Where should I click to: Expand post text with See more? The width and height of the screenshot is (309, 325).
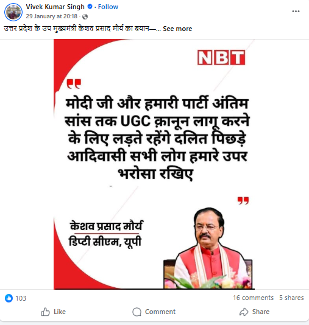pos(177,29)
